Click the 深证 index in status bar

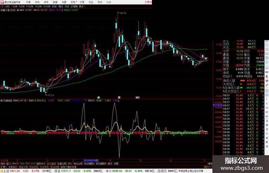click(x=57, y=171)
